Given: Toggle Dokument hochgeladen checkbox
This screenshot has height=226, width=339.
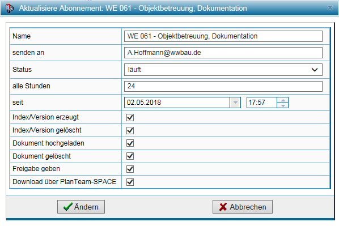Looking at the screenshot, I should 130,143.
